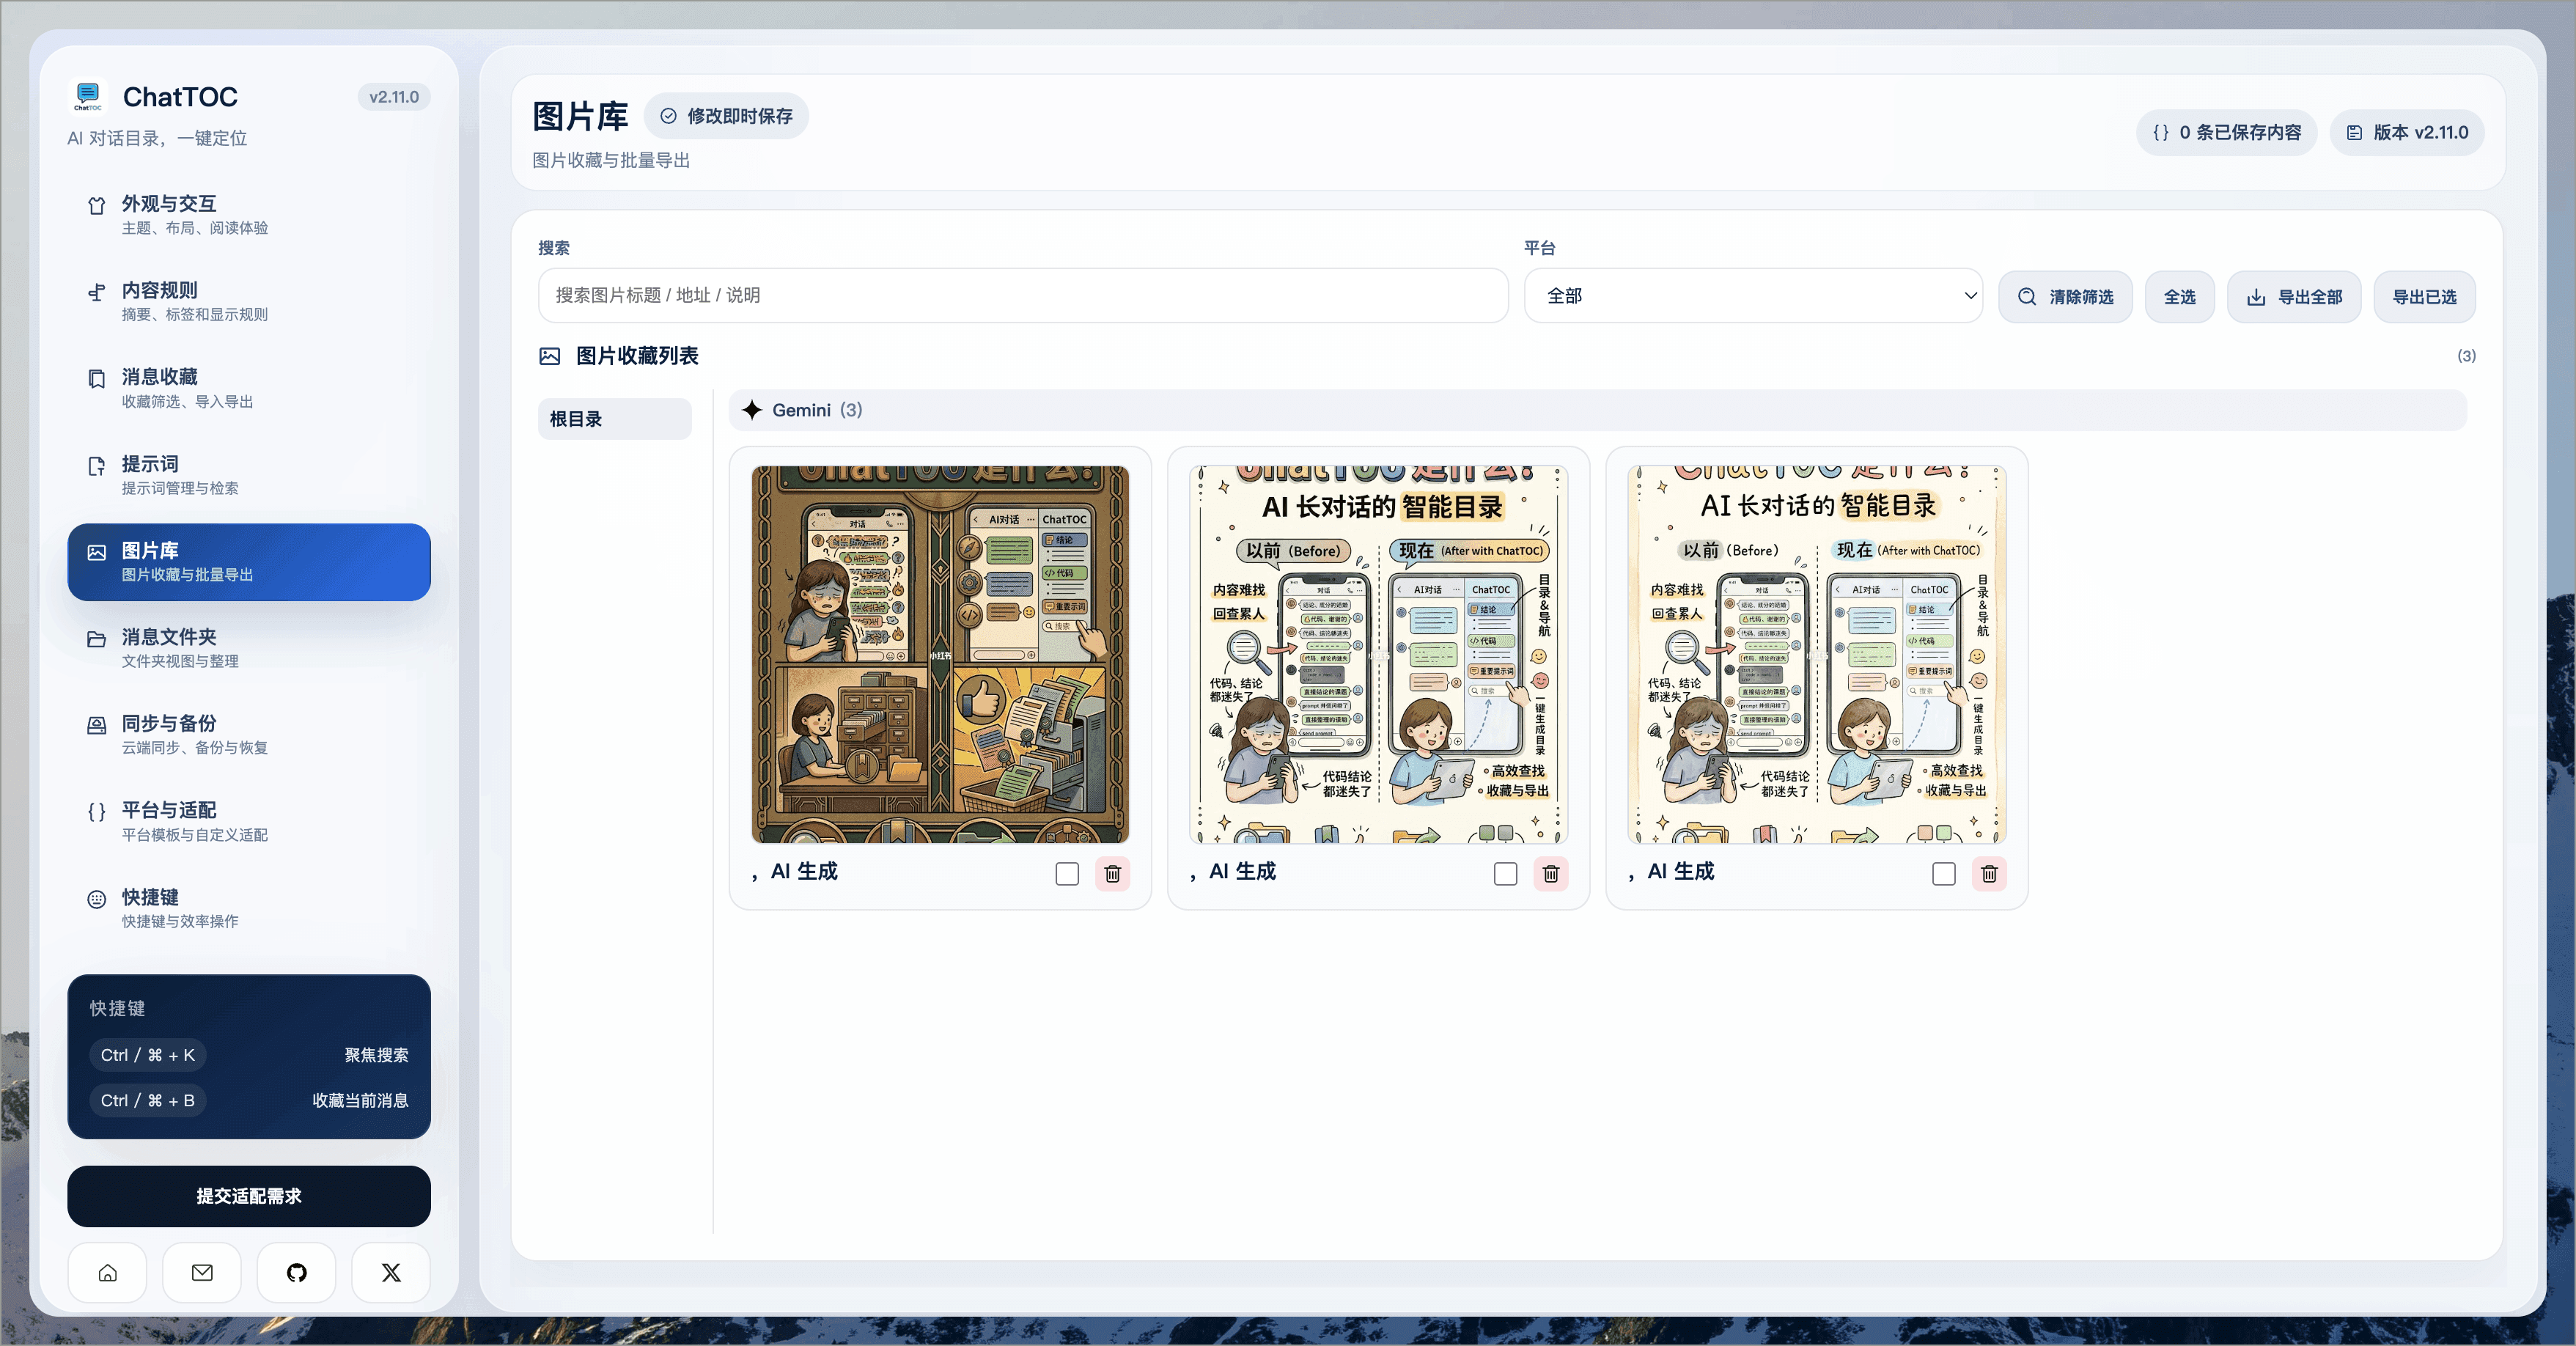Screen dimensions: 2576x1346
Task: Delete the second AI 生成 image card
Action: (1551, 874)
